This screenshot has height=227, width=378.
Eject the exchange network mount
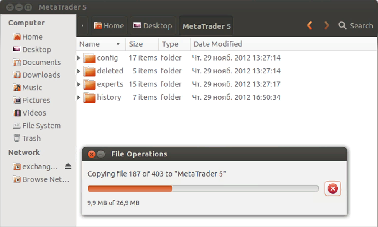click(x=68, y=166)
